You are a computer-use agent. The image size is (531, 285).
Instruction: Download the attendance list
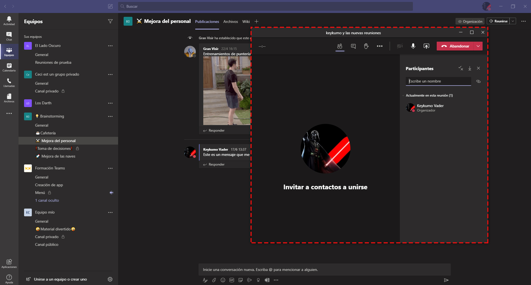point(470,68)
